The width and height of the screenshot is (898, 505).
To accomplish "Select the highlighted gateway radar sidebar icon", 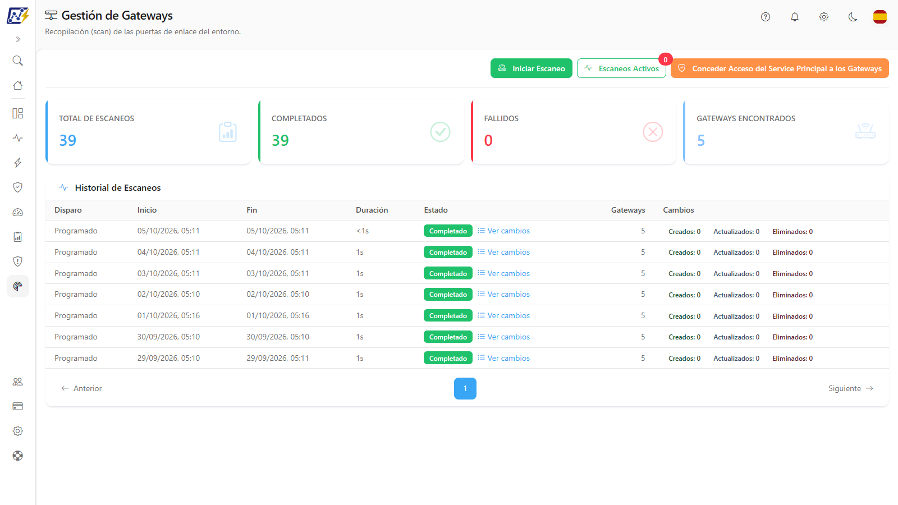I will (18, 286).
